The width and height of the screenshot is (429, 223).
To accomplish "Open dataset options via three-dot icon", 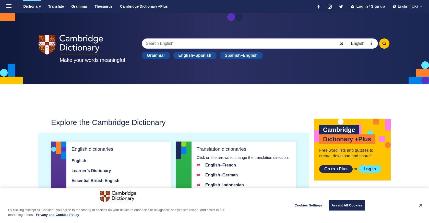I will point(371,44).
